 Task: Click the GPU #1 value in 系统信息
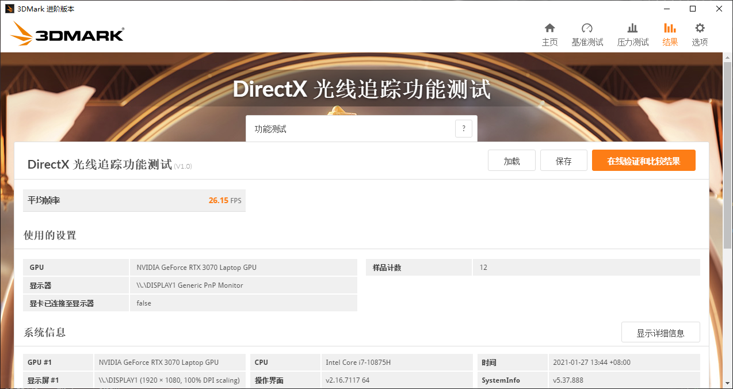[x=159, y=363]
